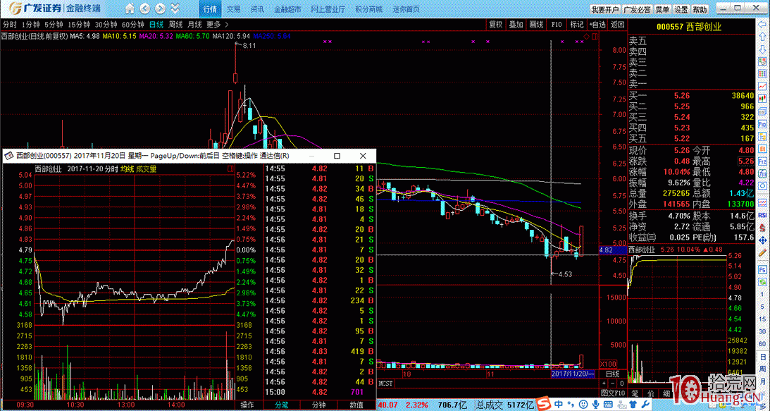Open 行情 quotes menu
Viewport: 770px width, 411px height.
pos(210,9)
